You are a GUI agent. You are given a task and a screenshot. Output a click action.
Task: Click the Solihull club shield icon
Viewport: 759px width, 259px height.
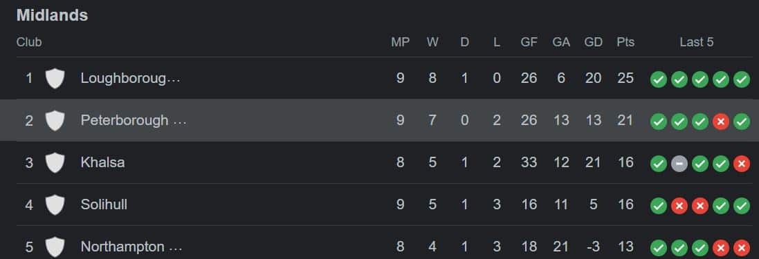(x=55, y=204)
